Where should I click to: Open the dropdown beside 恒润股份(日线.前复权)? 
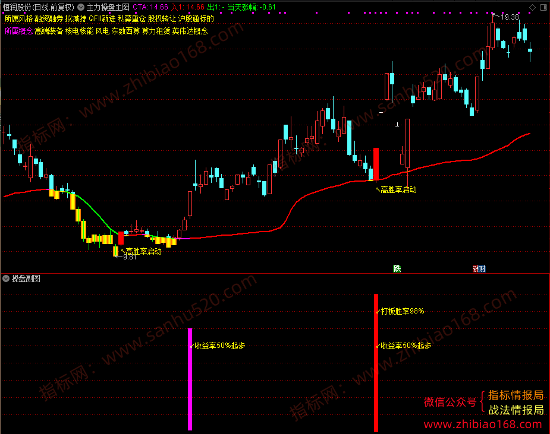pos(81,7)
